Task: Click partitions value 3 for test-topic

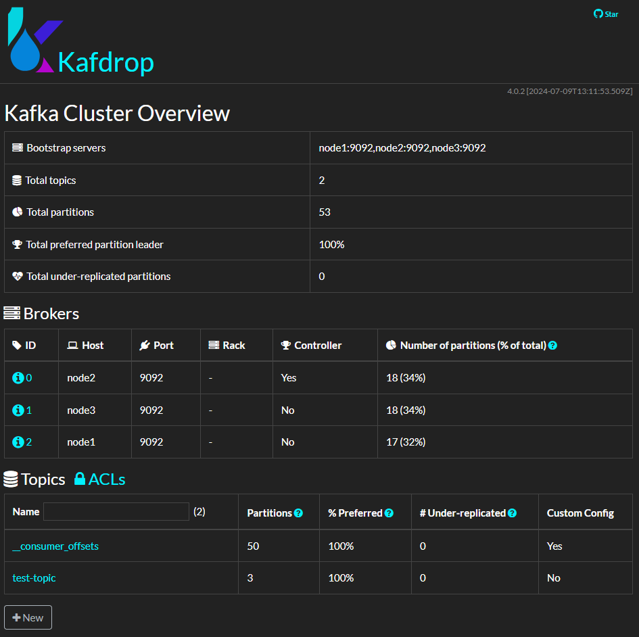Action: 250,578
